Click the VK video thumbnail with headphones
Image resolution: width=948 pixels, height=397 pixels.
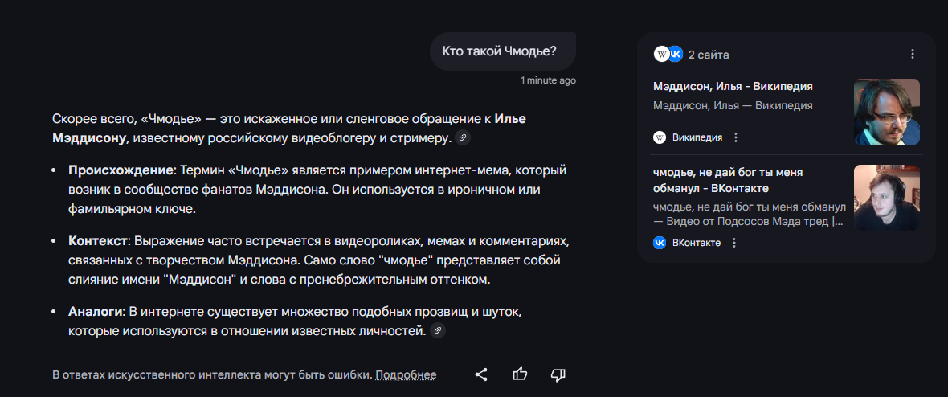click(x=886, y=198)
